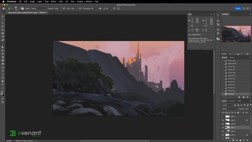
Task: Click the Home icon in options bar
Action: 4,9
